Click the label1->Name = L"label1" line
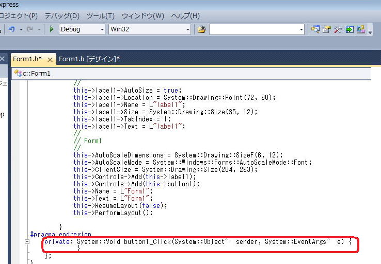 click(129, 104)
